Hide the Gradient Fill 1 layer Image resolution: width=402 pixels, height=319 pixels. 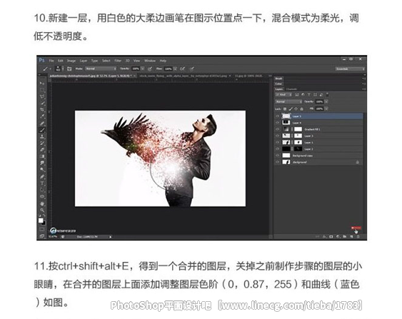(277, 129)
